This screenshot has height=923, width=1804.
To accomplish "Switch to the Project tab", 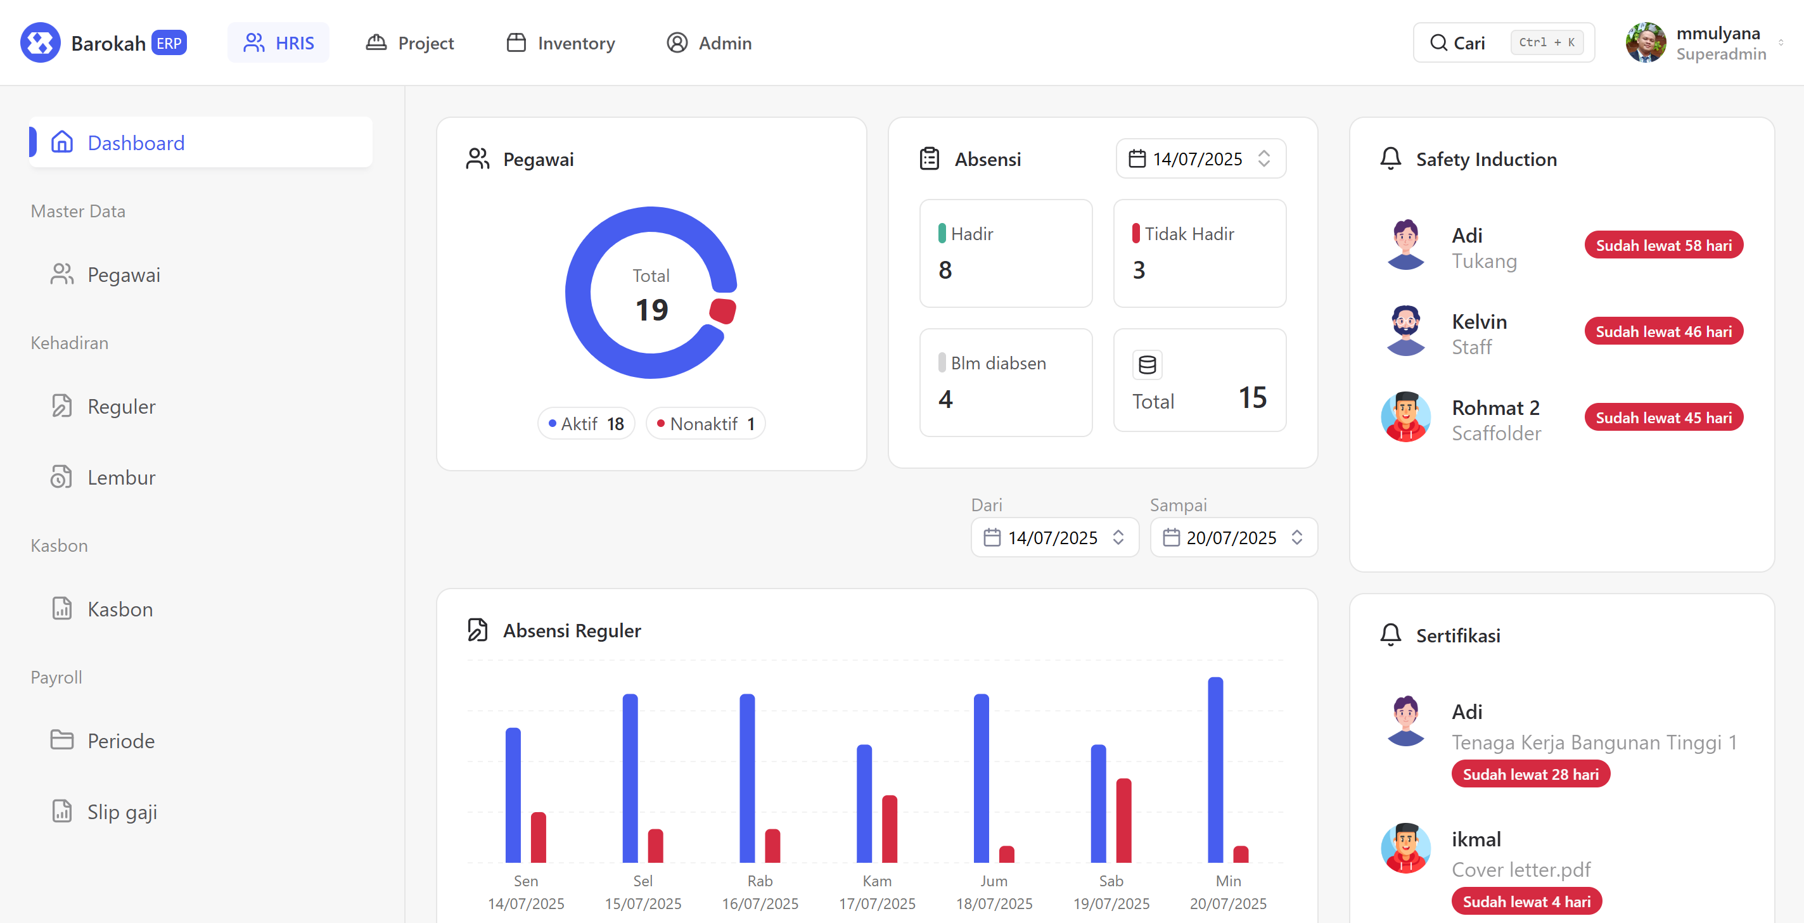I will [411, 42].
